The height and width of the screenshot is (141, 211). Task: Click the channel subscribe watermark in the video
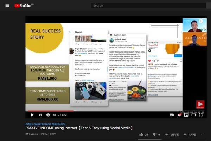point(200,104)
